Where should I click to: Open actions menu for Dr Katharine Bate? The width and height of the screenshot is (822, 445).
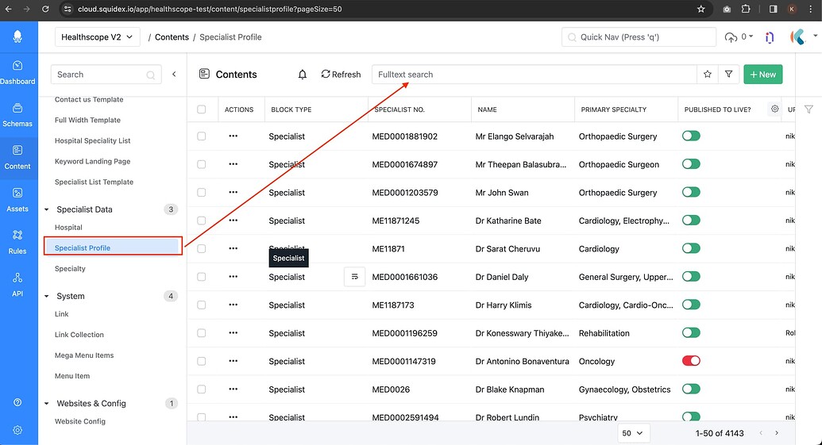pos(233,221)
